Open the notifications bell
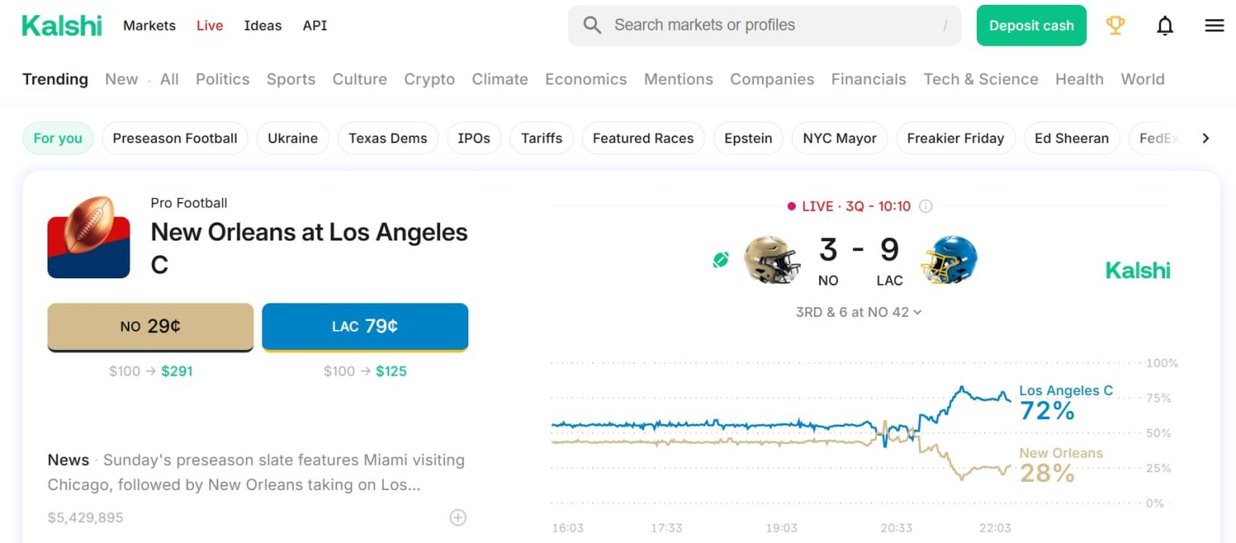The image size is (1236, 543). pyautogui.click(x=1164, y=26)
